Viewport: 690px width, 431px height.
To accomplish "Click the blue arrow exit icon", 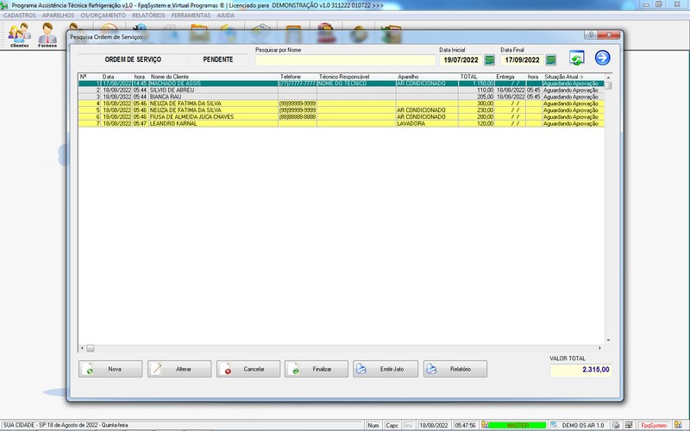I will [x=602, y=59].
